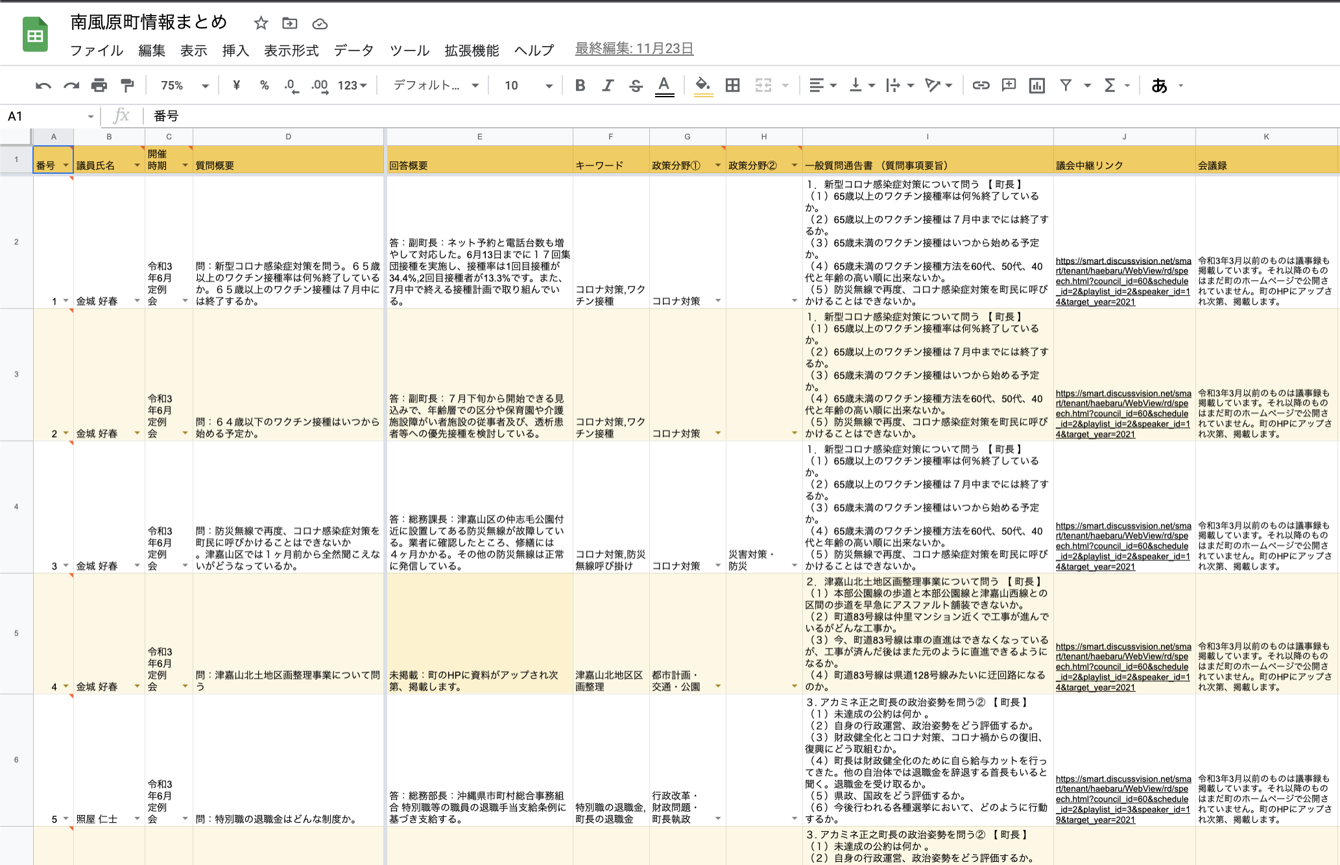Click the Print icon
1340x865 pixels.
click(99, 86)
